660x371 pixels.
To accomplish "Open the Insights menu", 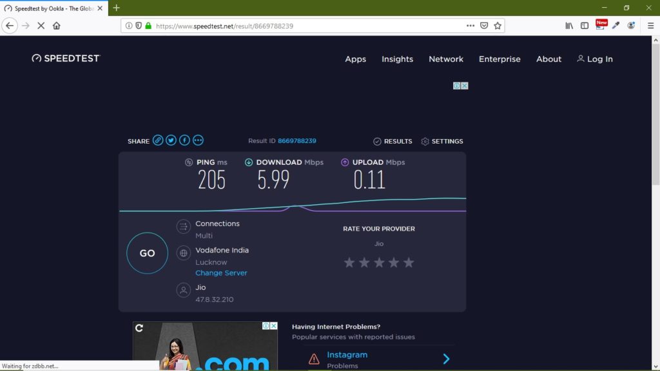I will click(397, 59).
